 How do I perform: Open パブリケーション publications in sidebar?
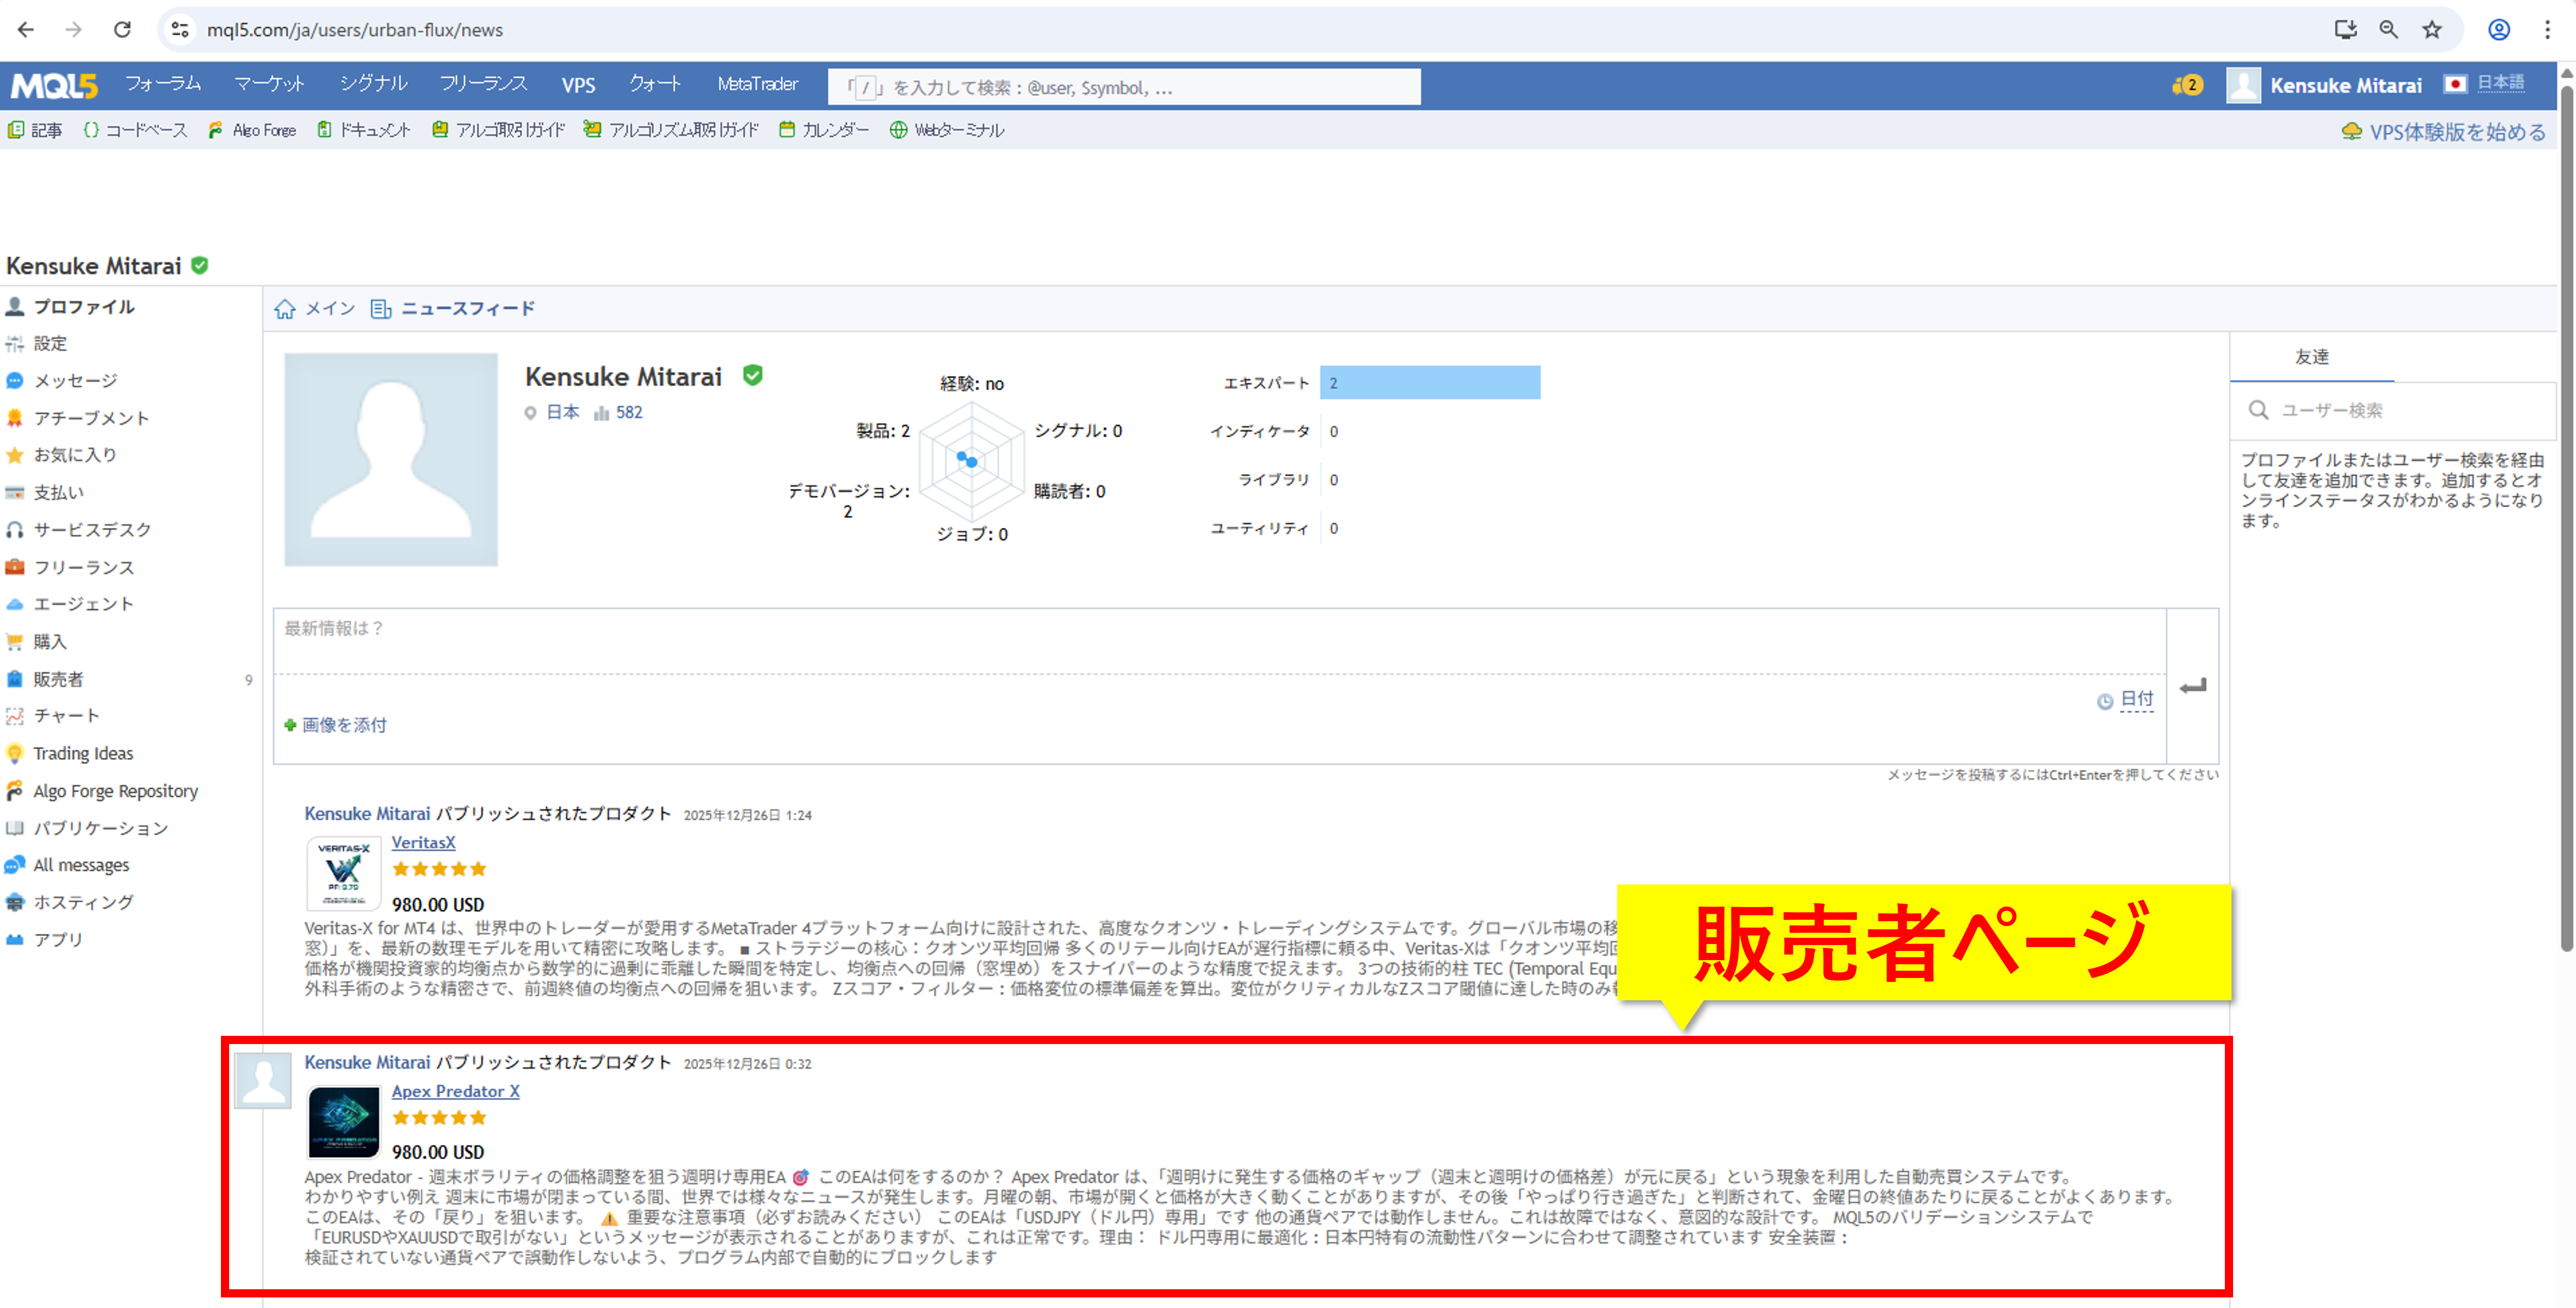100,828
